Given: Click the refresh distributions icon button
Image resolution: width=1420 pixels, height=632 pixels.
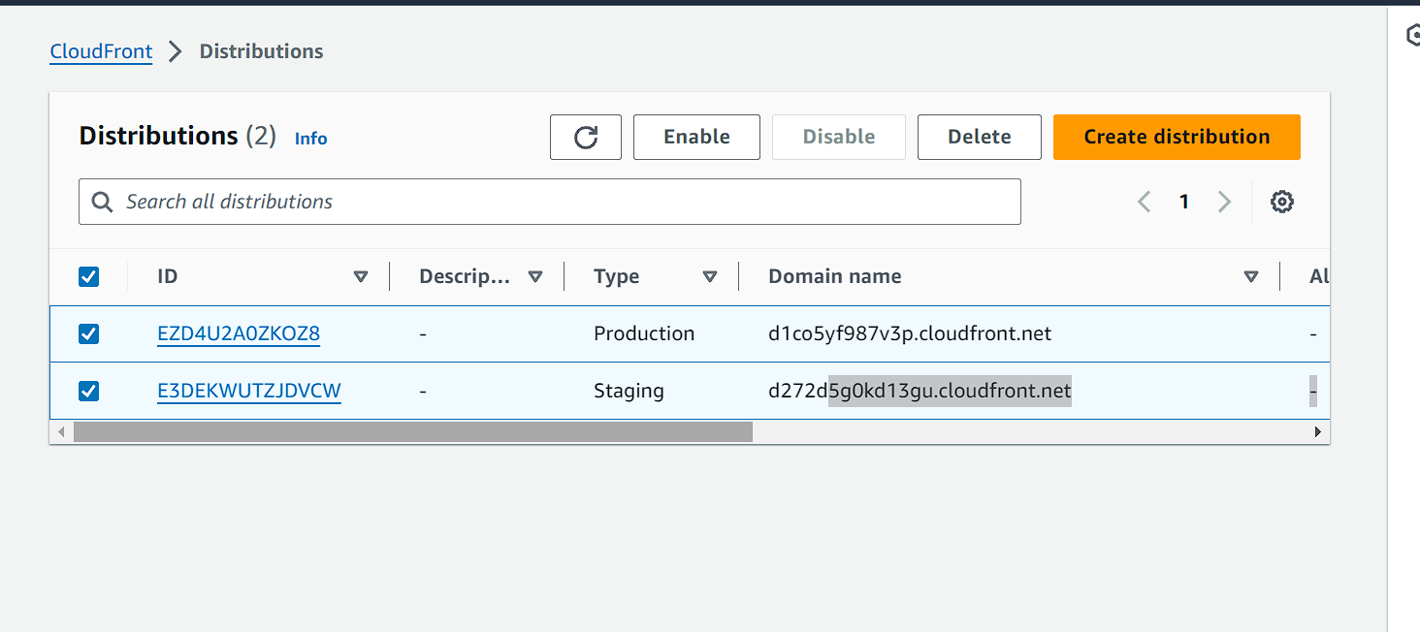Looking at the screenshot, I should click(586, 137).
